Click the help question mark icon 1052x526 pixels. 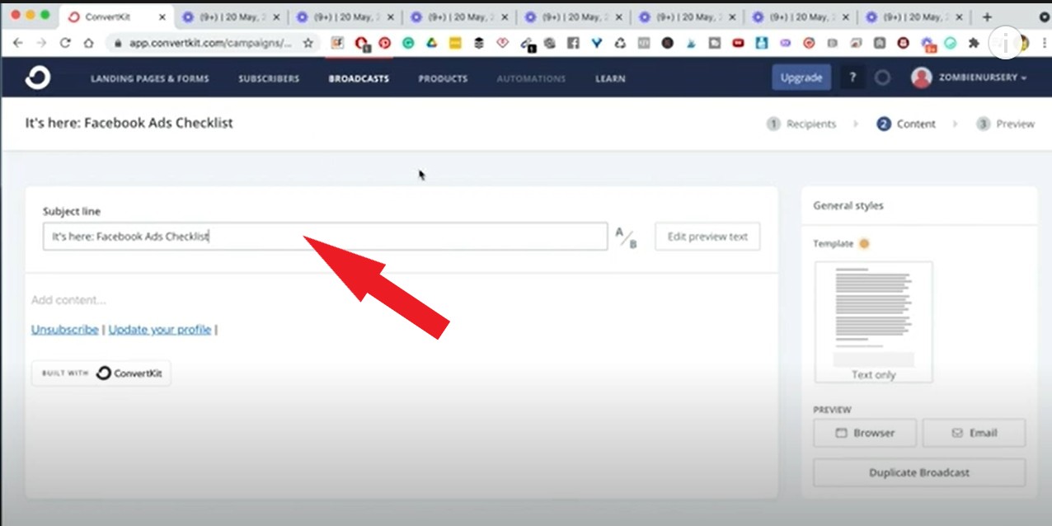coord(852,77)
